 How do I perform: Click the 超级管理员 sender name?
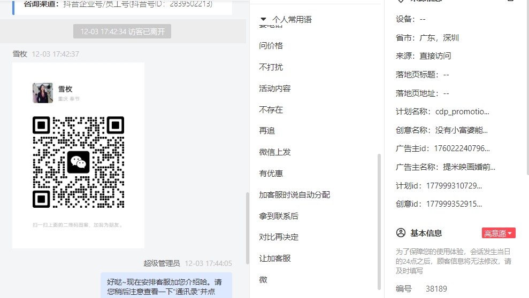tap(162, 263)
